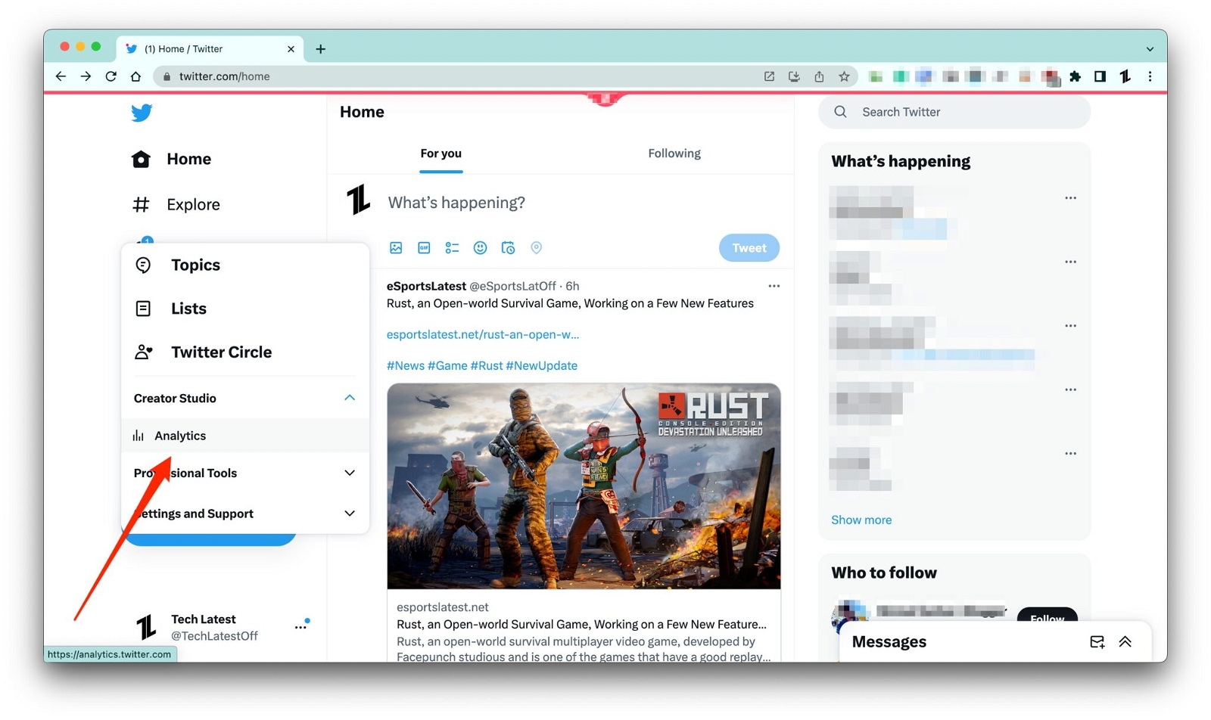Click Show more under What's happening

861,520
